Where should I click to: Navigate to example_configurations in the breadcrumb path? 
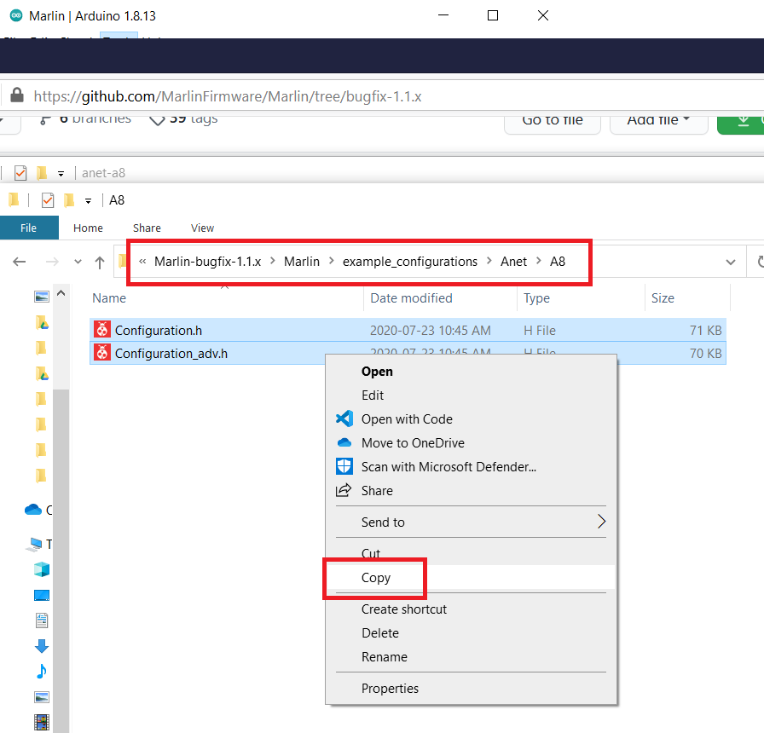click(410, 262)
